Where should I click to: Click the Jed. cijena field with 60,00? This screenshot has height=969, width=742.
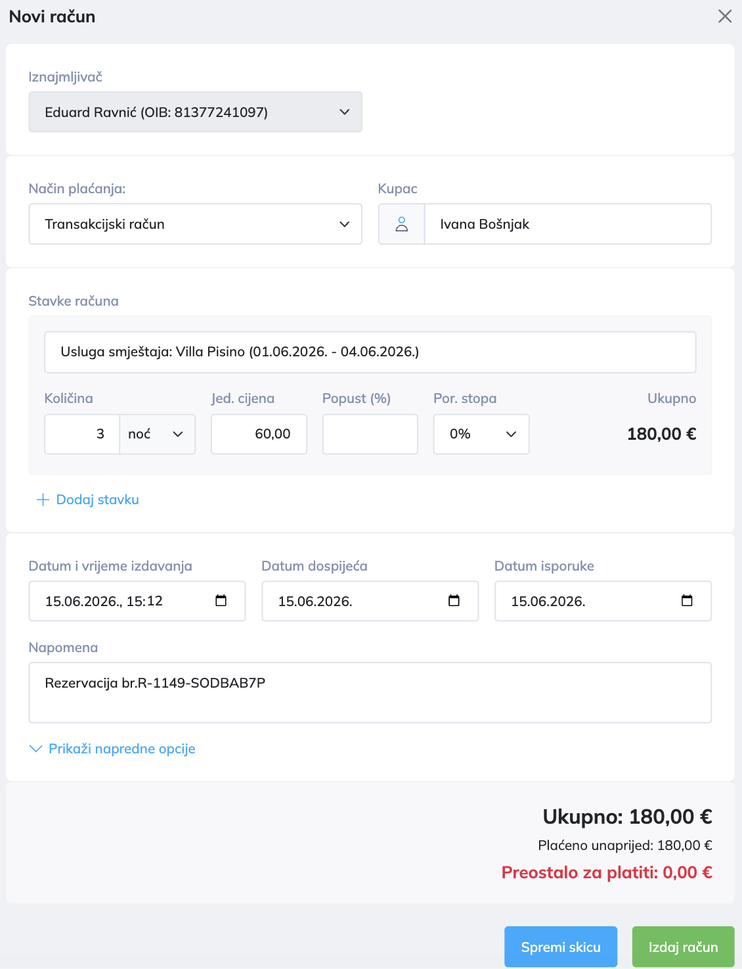pyautogui.click(x=259, y=434)
